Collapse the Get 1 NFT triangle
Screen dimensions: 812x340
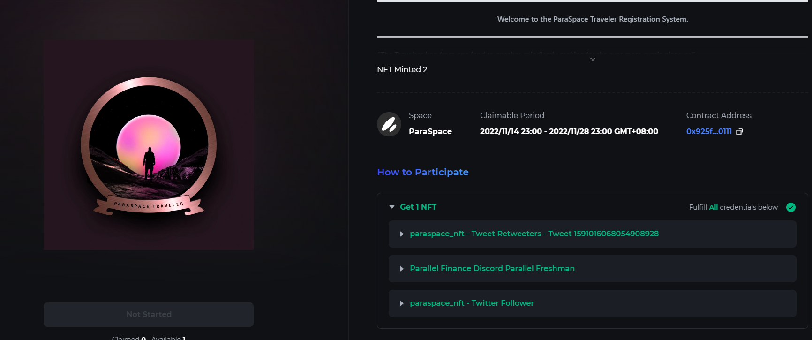point(392,207)
